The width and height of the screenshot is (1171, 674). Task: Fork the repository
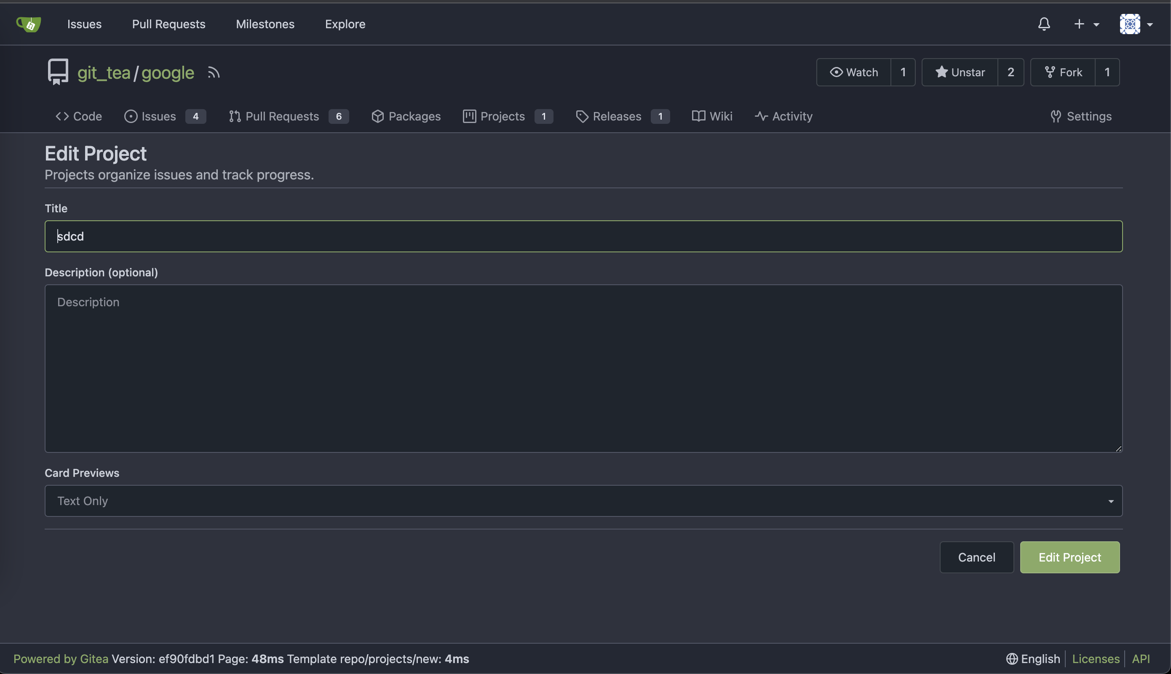coord(1063,72)
